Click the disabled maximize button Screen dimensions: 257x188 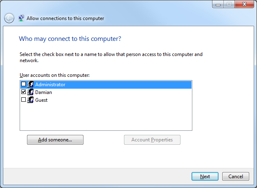(229, 4)
